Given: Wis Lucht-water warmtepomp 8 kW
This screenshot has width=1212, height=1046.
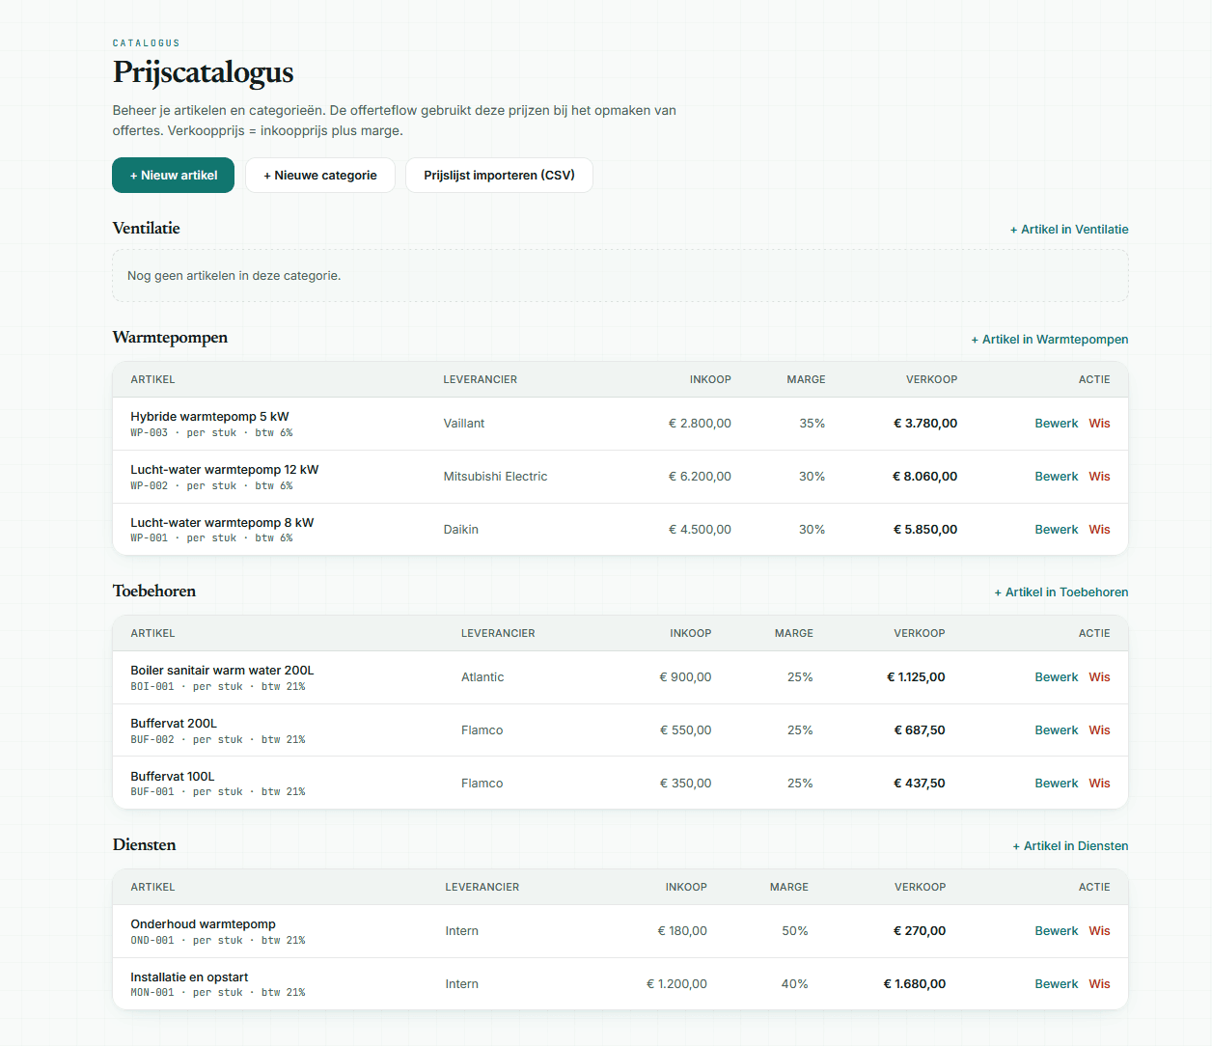Looking at the screenshot, I should tap(1100, 530).
